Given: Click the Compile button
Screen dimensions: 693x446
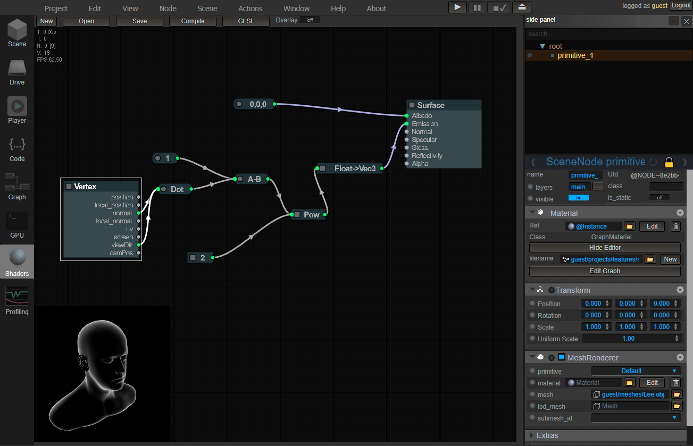Looking at the screenshot, I should click(x=193, y=21).
